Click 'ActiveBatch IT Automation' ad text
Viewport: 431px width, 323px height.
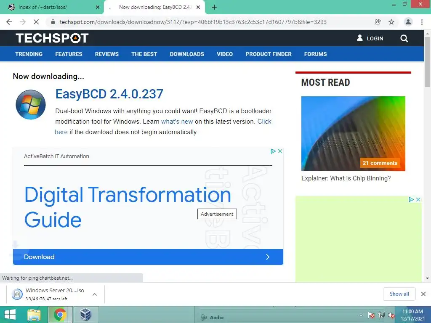pos(56,156)
